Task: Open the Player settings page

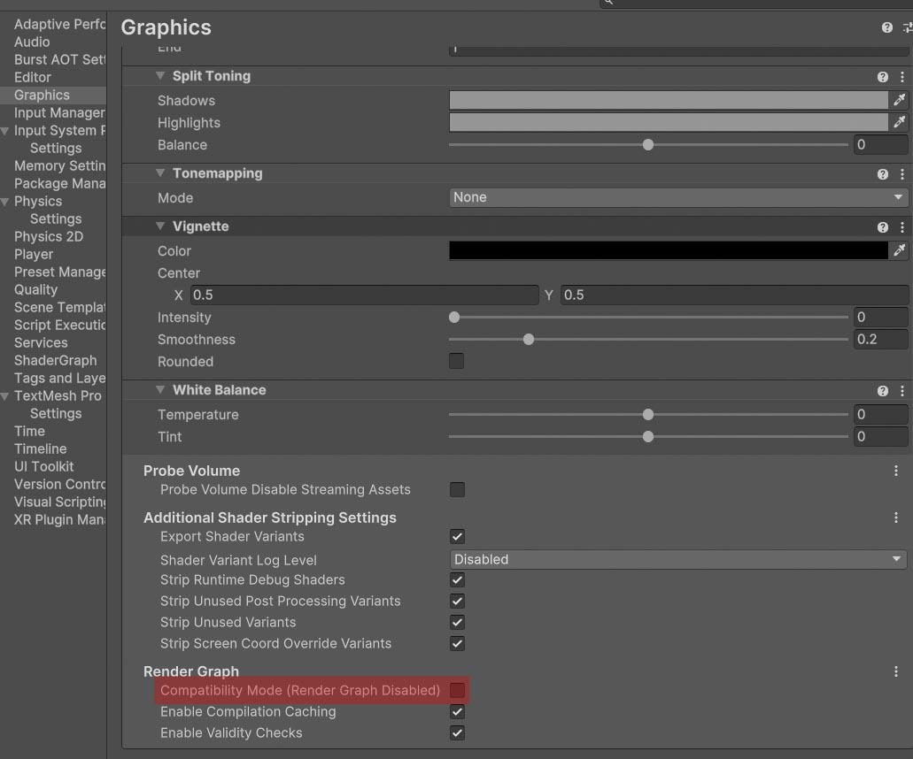Action: click(34, 254)
